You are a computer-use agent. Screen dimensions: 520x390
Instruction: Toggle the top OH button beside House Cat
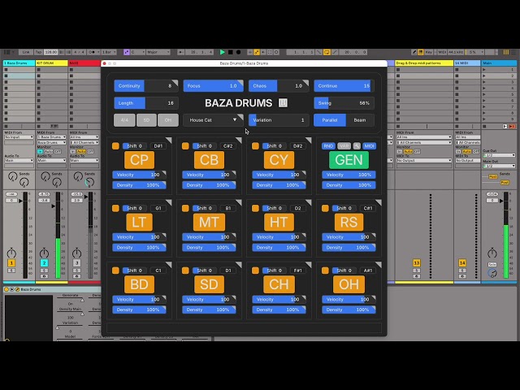(168, 120)
